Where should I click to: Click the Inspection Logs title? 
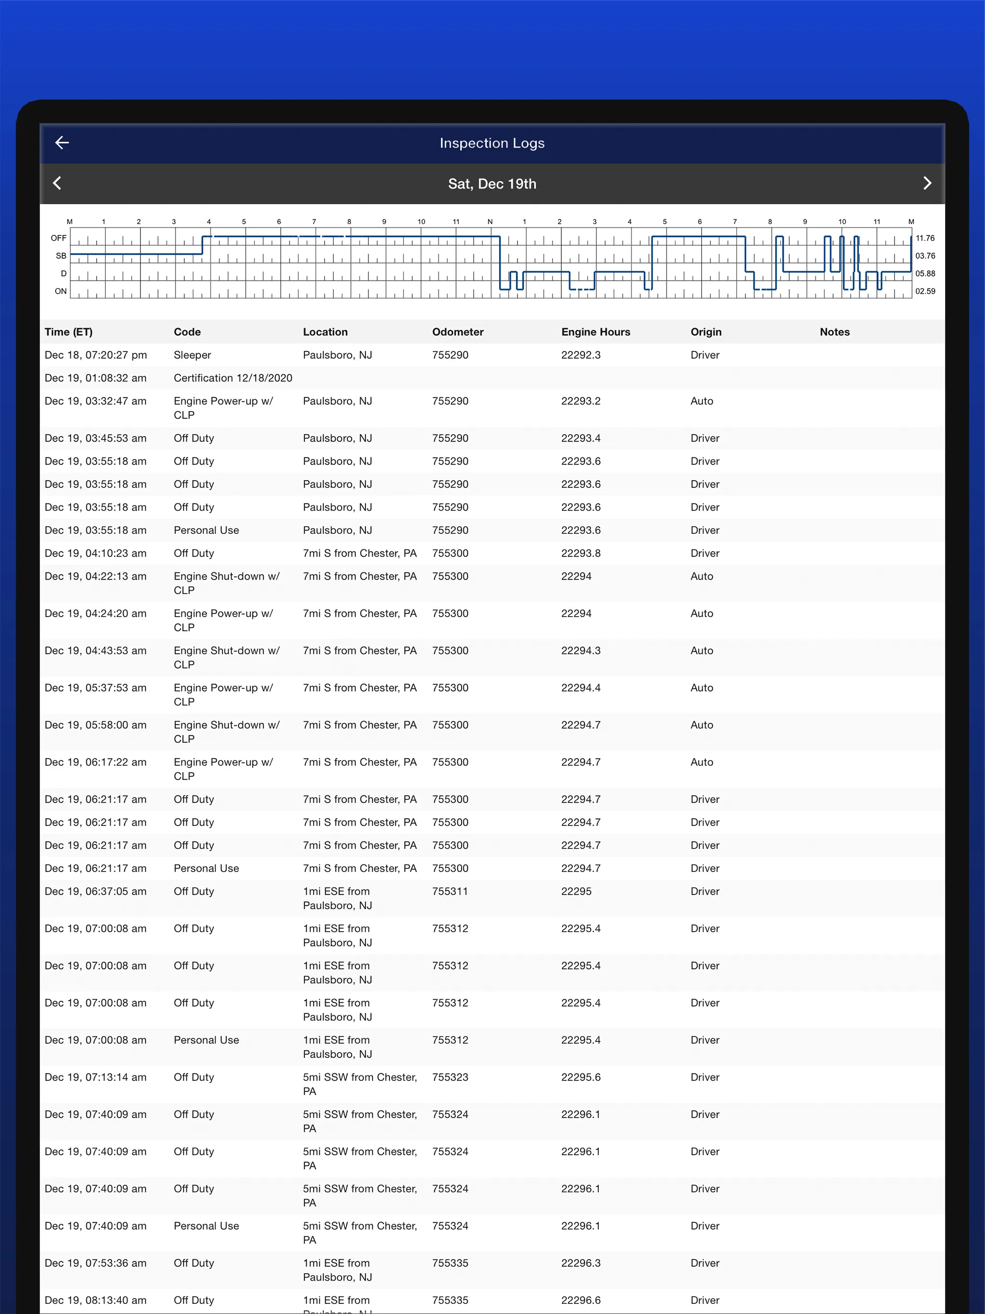492,143
